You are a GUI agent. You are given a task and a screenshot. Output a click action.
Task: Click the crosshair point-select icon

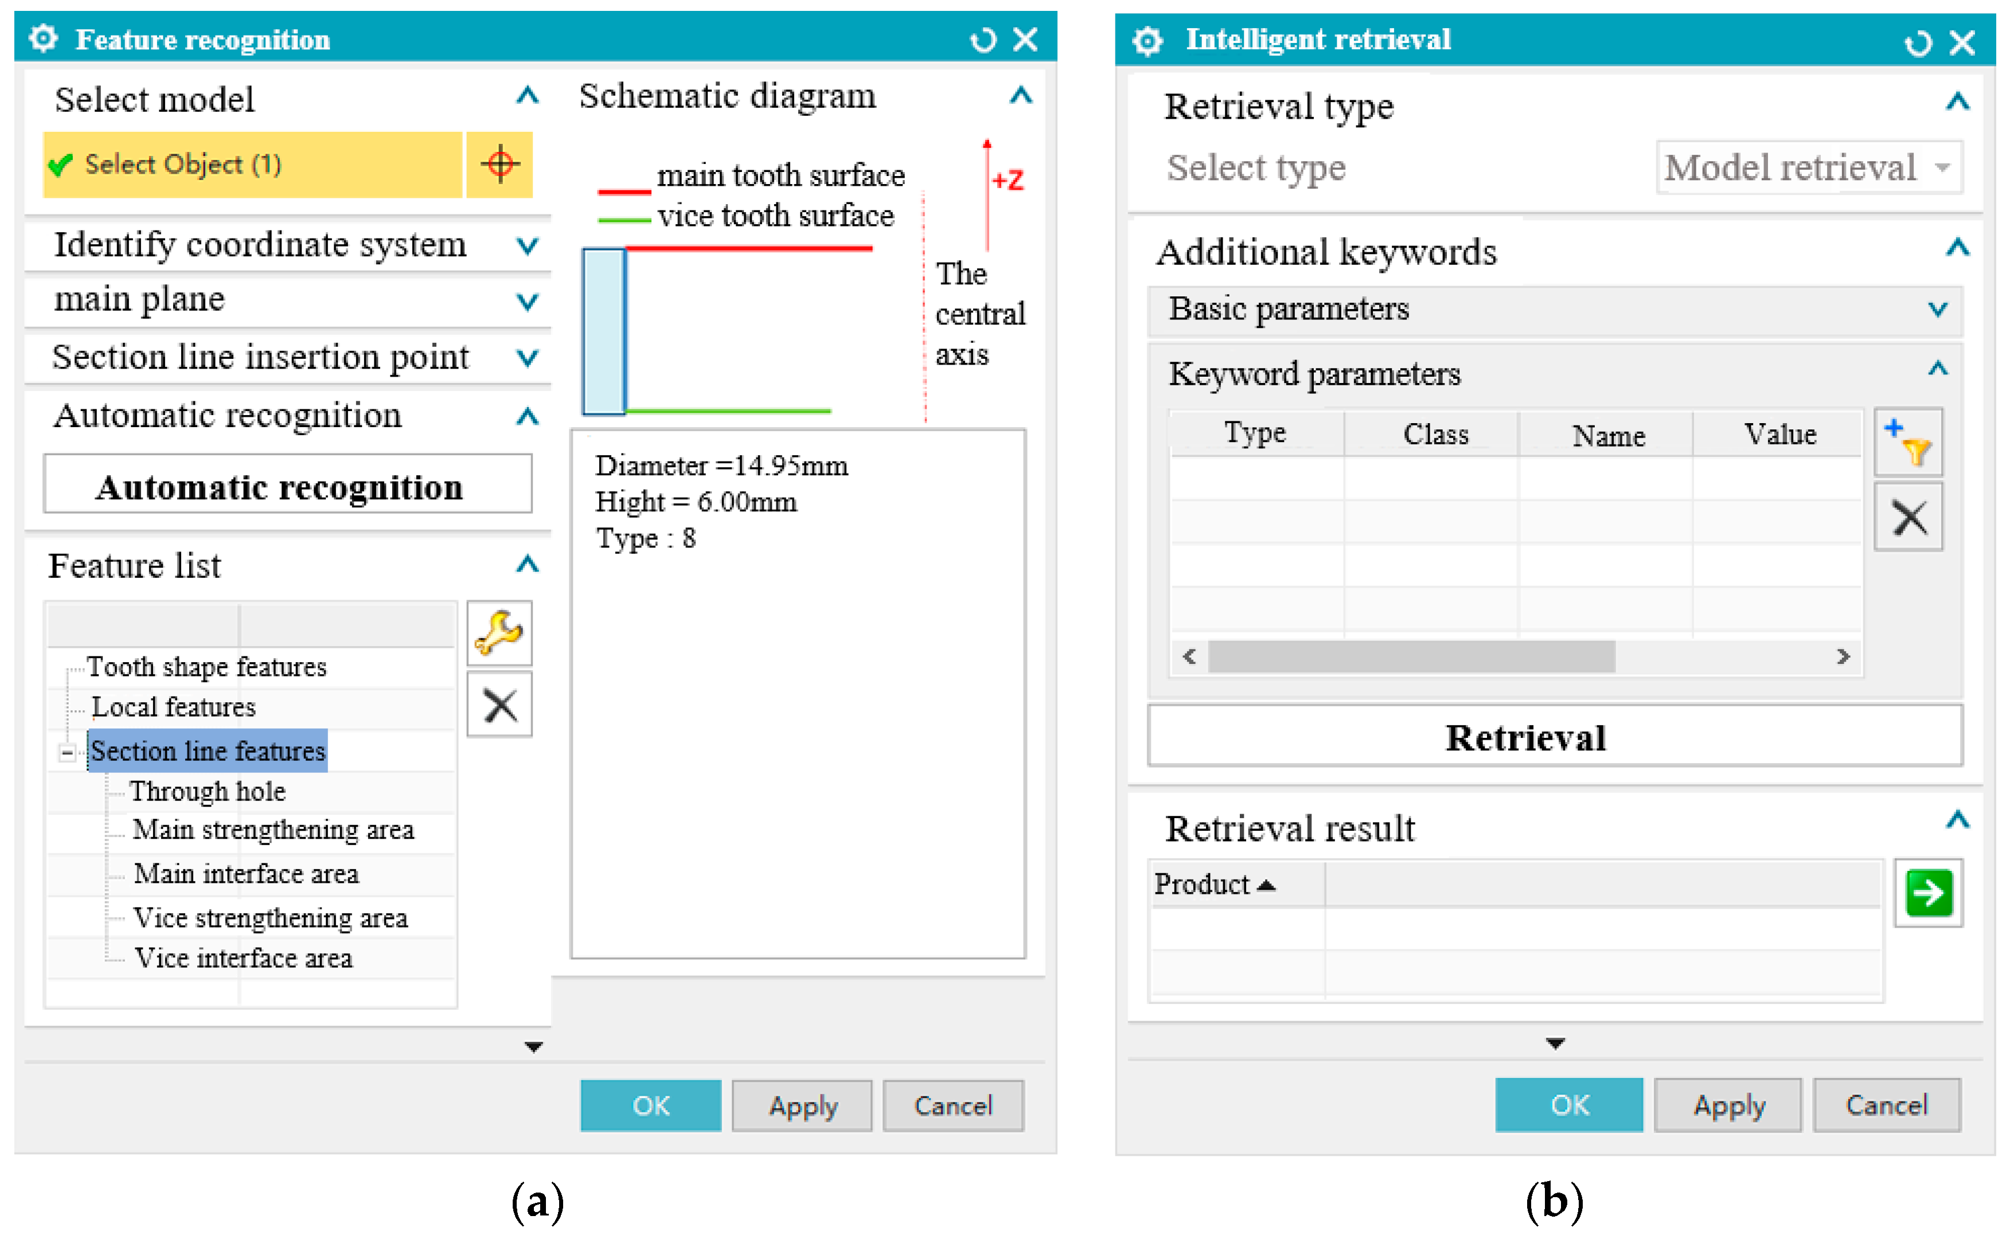tap(500, 164)
